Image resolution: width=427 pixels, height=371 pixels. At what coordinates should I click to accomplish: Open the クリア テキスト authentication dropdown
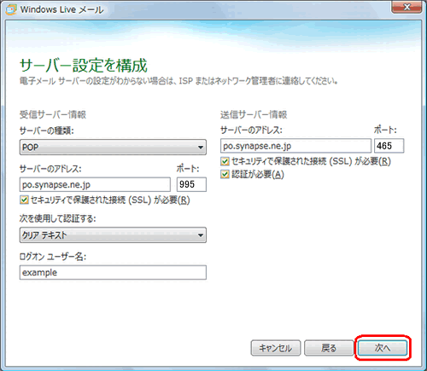pyautogui.click(x=113, y=235)
